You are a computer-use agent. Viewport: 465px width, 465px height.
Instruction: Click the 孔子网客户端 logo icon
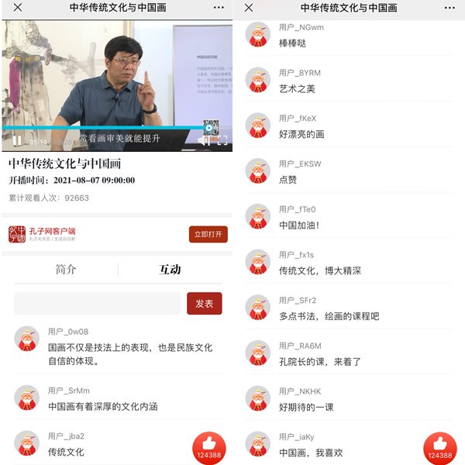pos(17,234)
